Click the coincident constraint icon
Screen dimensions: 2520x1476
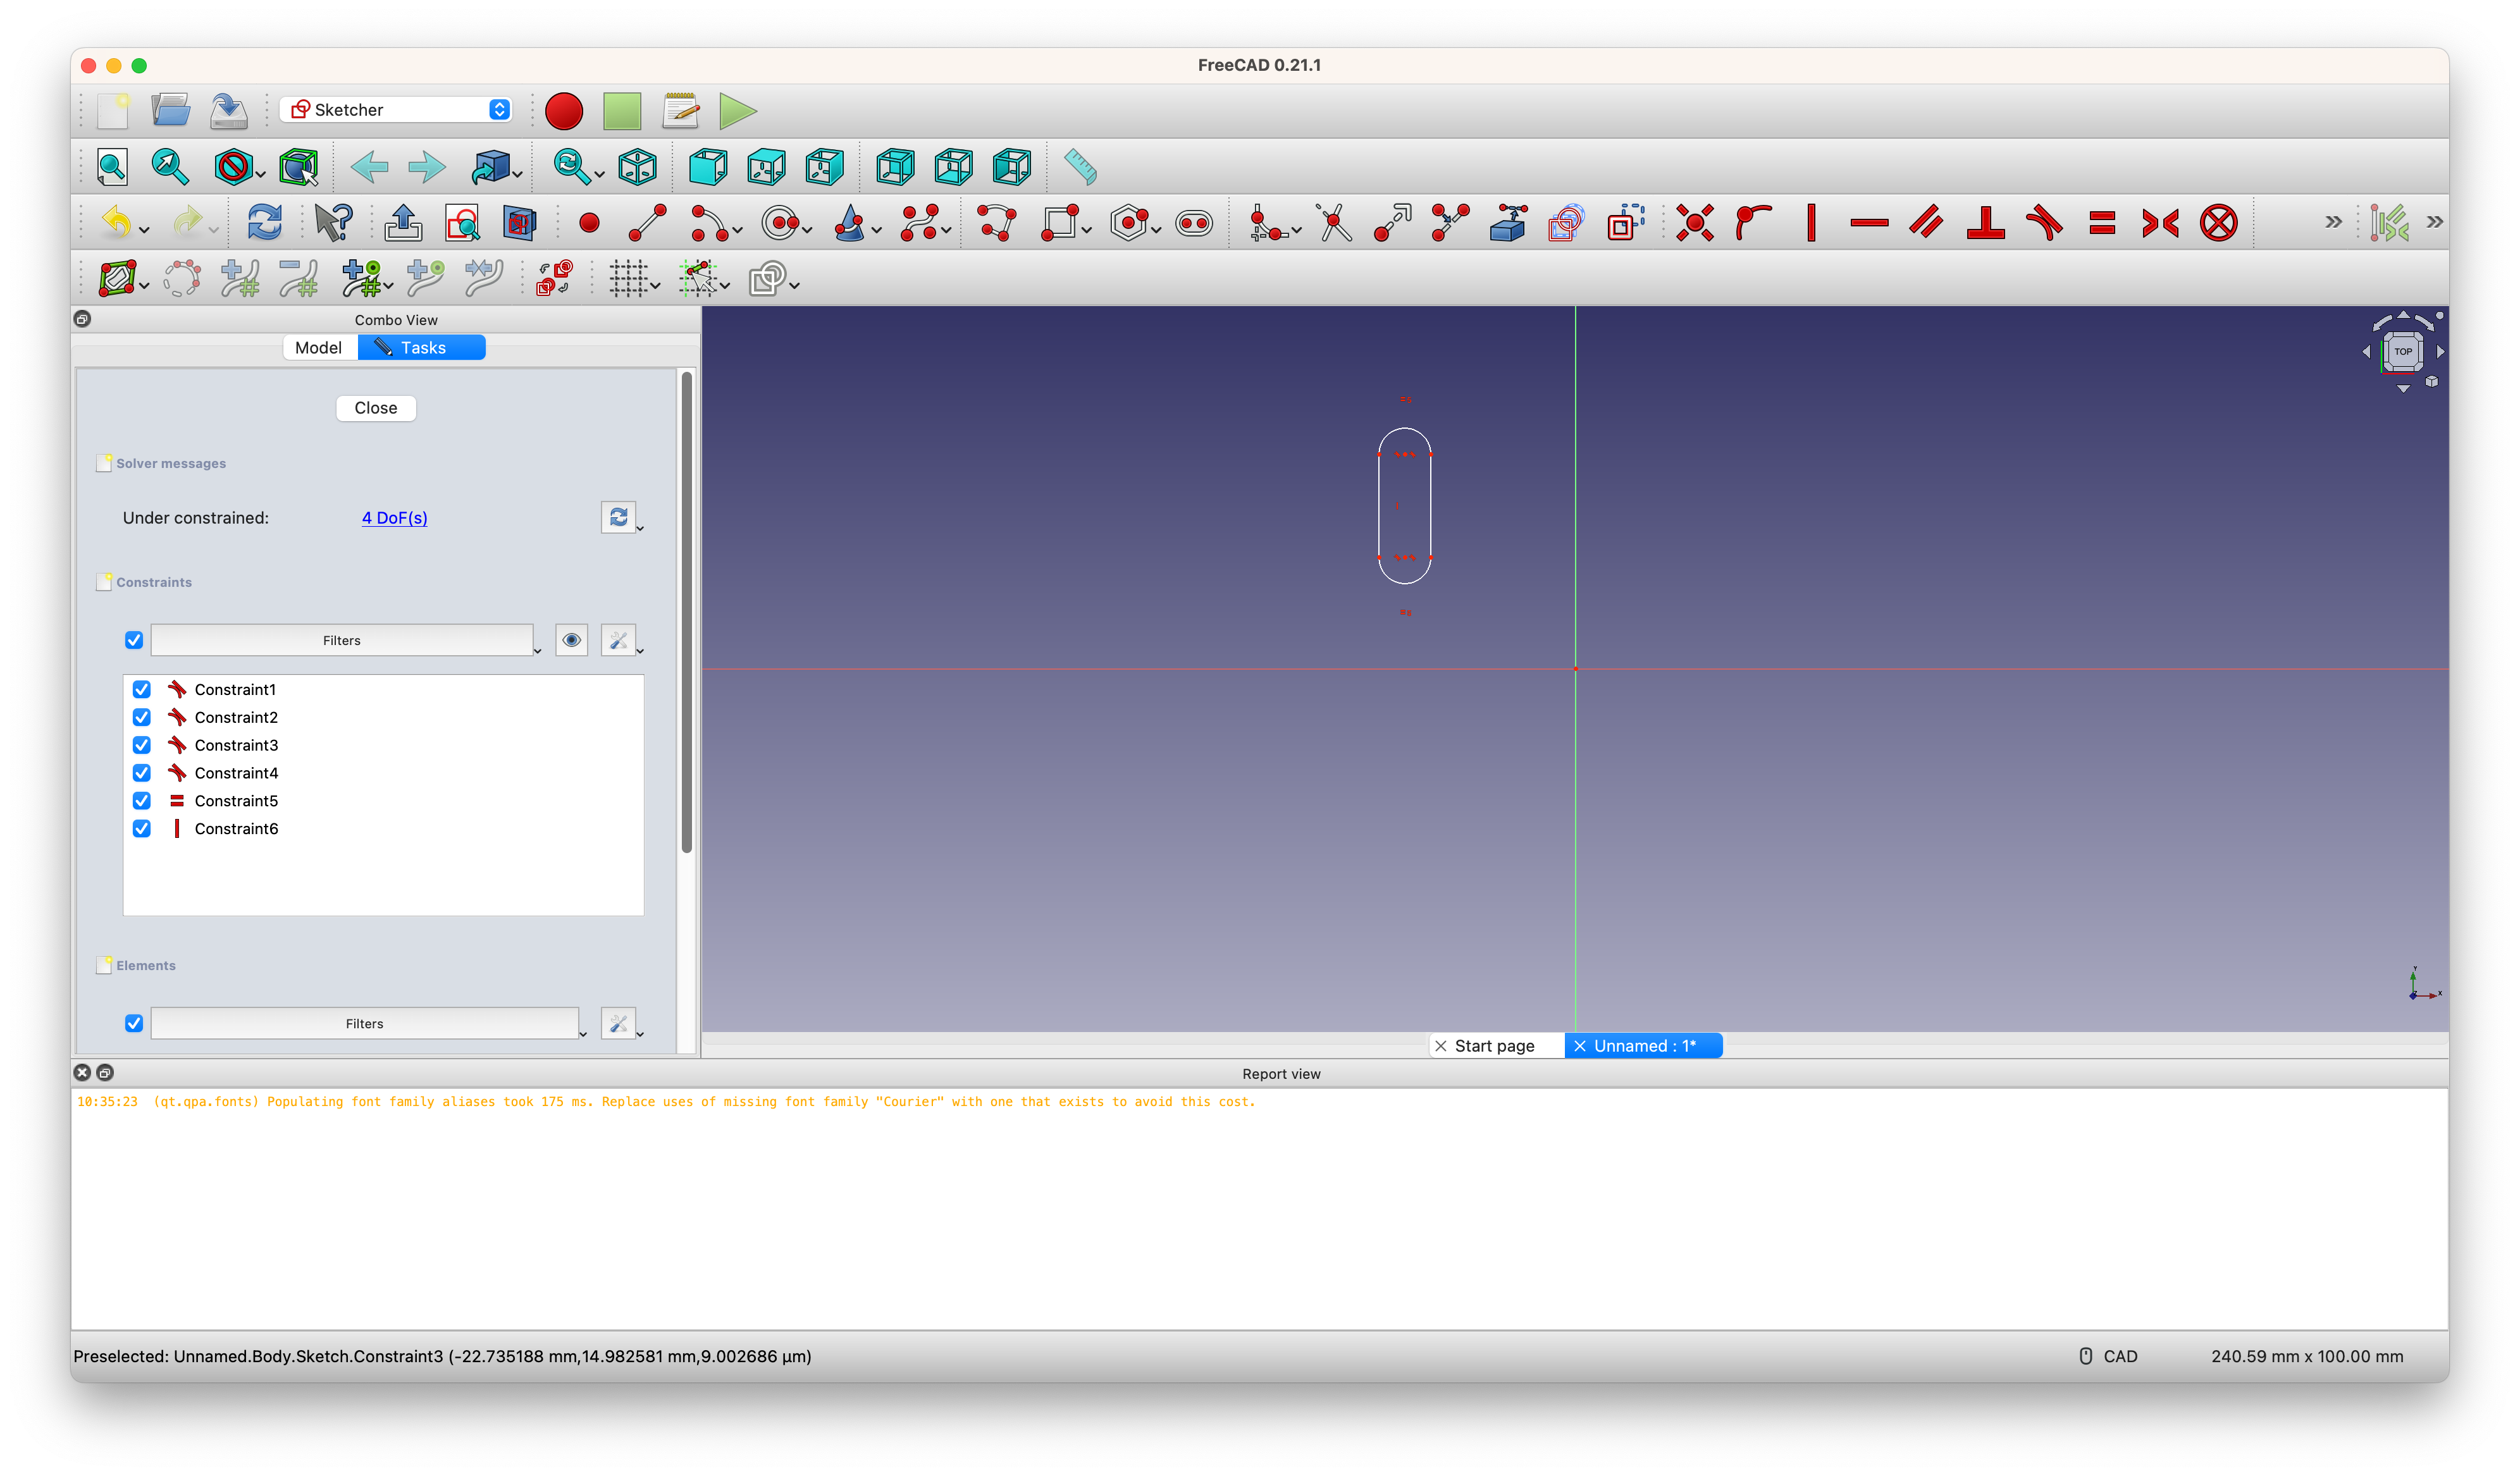point(1694,223)
